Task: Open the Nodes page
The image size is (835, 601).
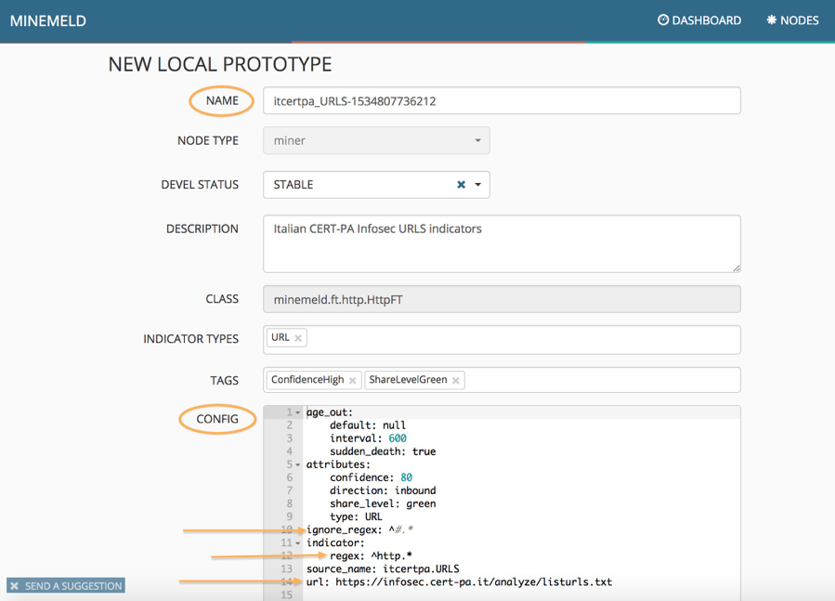Action: [x=792, y=20]
